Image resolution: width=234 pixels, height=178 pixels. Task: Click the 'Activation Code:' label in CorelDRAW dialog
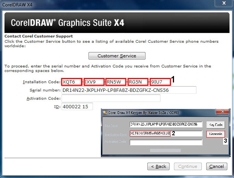coord(44,98)
